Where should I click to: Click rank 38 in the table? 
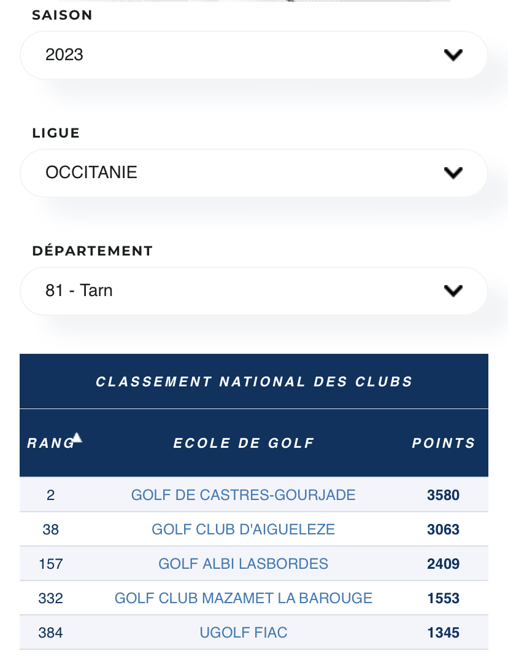pos(50,529)
